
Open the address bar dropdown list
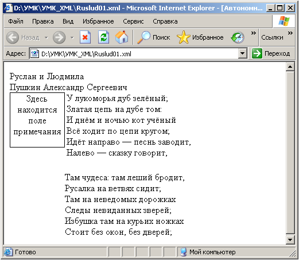(242, 53)
